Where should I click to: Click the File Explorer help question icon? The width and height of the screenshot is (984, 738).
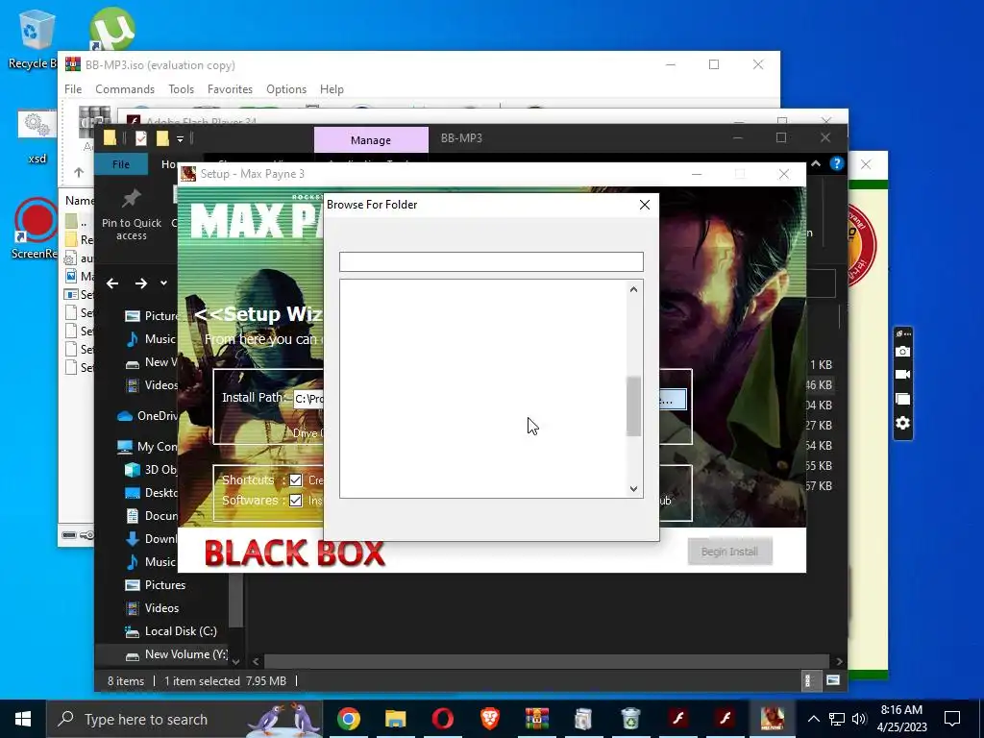pyautogui.click(x=837, y=163)
